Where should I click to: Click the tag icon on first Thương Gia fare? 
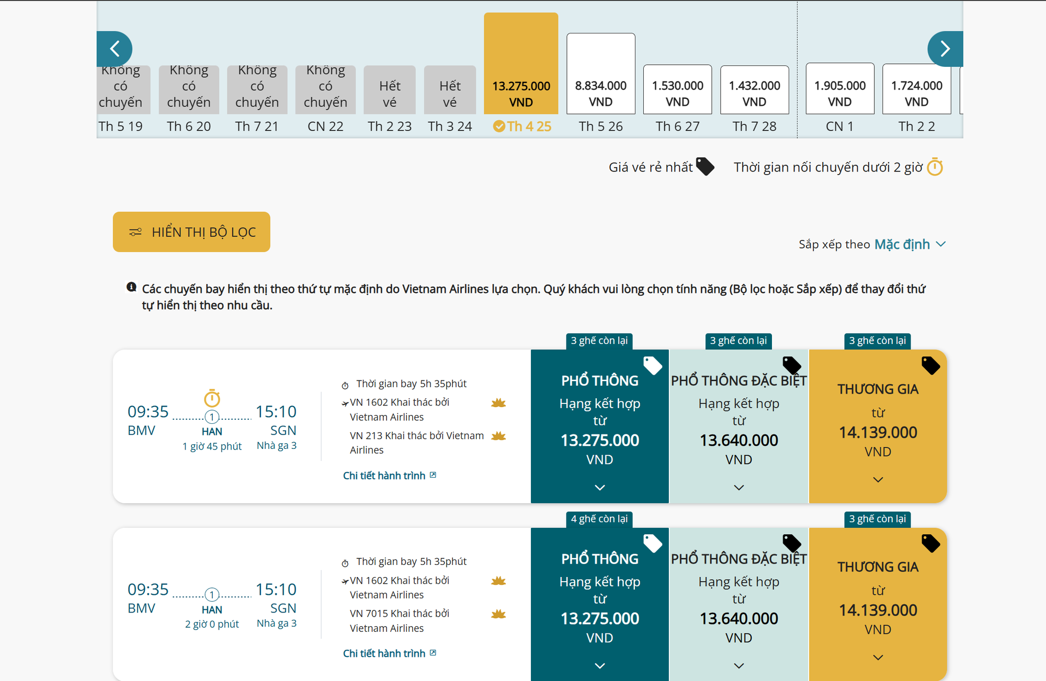click(930, 365)
